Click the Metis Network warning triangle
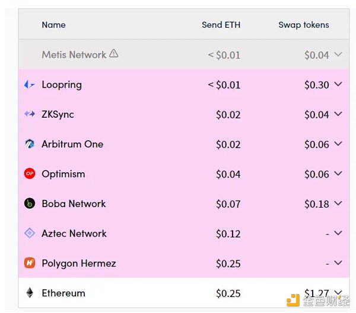Screen dimensions: 356x313 point(114,54)
